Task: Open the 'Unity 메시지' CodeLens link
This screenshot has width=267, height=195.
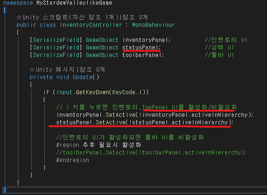Action: coord(55,70)
